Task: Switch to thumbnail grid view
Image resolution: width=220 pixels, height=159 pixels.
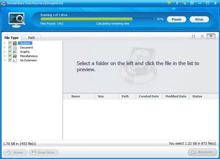Action: (193, 36)
